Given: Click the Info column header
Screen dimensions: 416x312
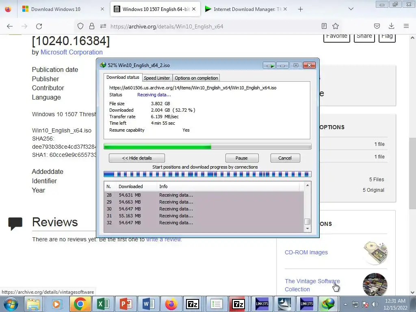Looking at the screenshot, I should (228, 186).
